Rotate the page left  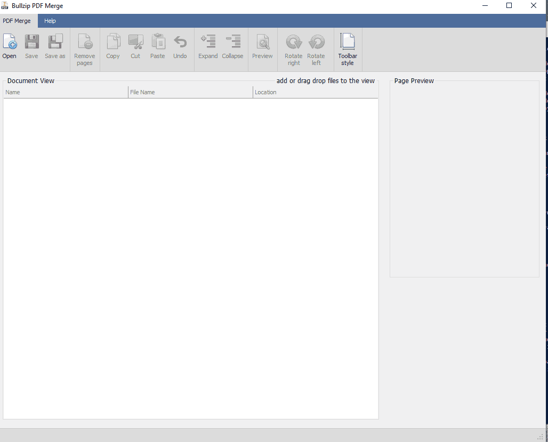pyautogui.click(x=316, y=42)
